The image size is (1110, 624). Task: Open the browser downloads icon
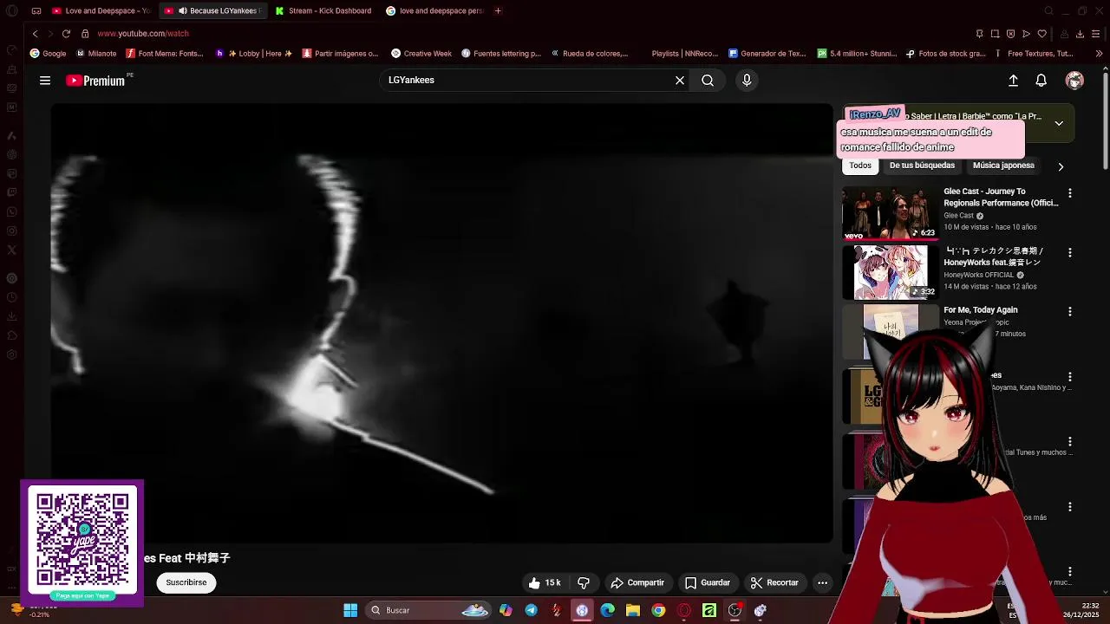click(x=1080, y=34)
